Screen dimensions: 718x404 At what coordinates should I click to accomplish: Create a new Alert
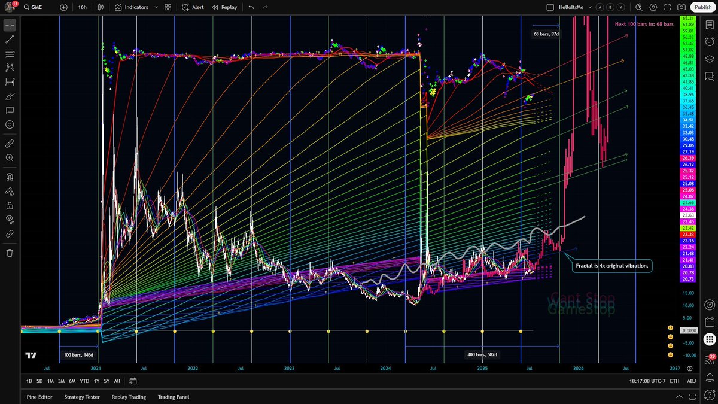[193, 7]
